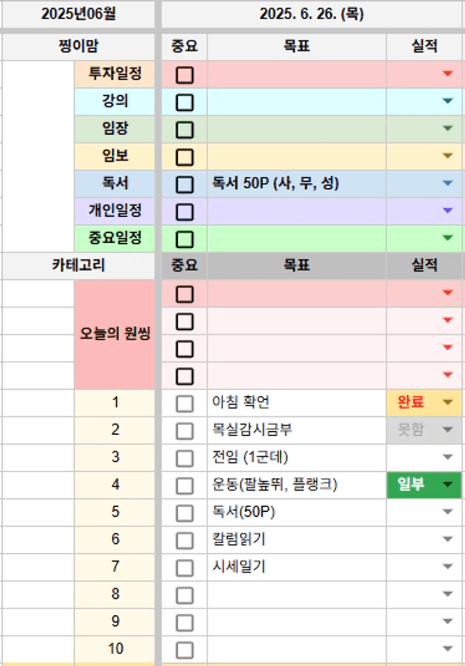Viewport: 465px width, 666px height.
Task: Click the date cell 2025. 6. 26. (목)
Action: coord(311,15)
